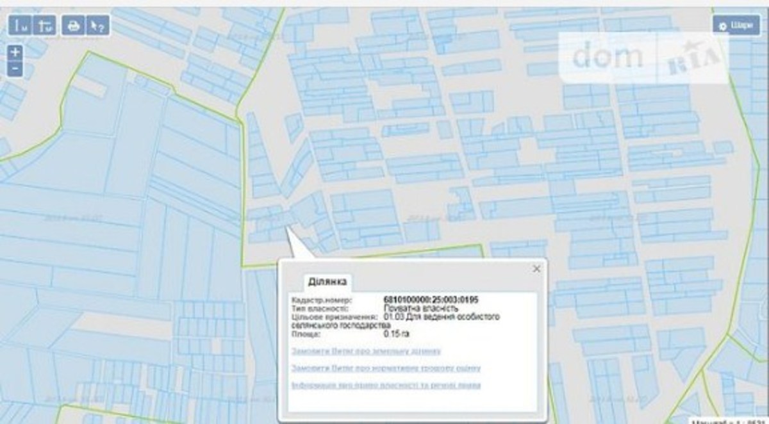Click cadastral number 6810100000:25:003:0195
The width and height of the screenshot is (769, 424).
431,300
